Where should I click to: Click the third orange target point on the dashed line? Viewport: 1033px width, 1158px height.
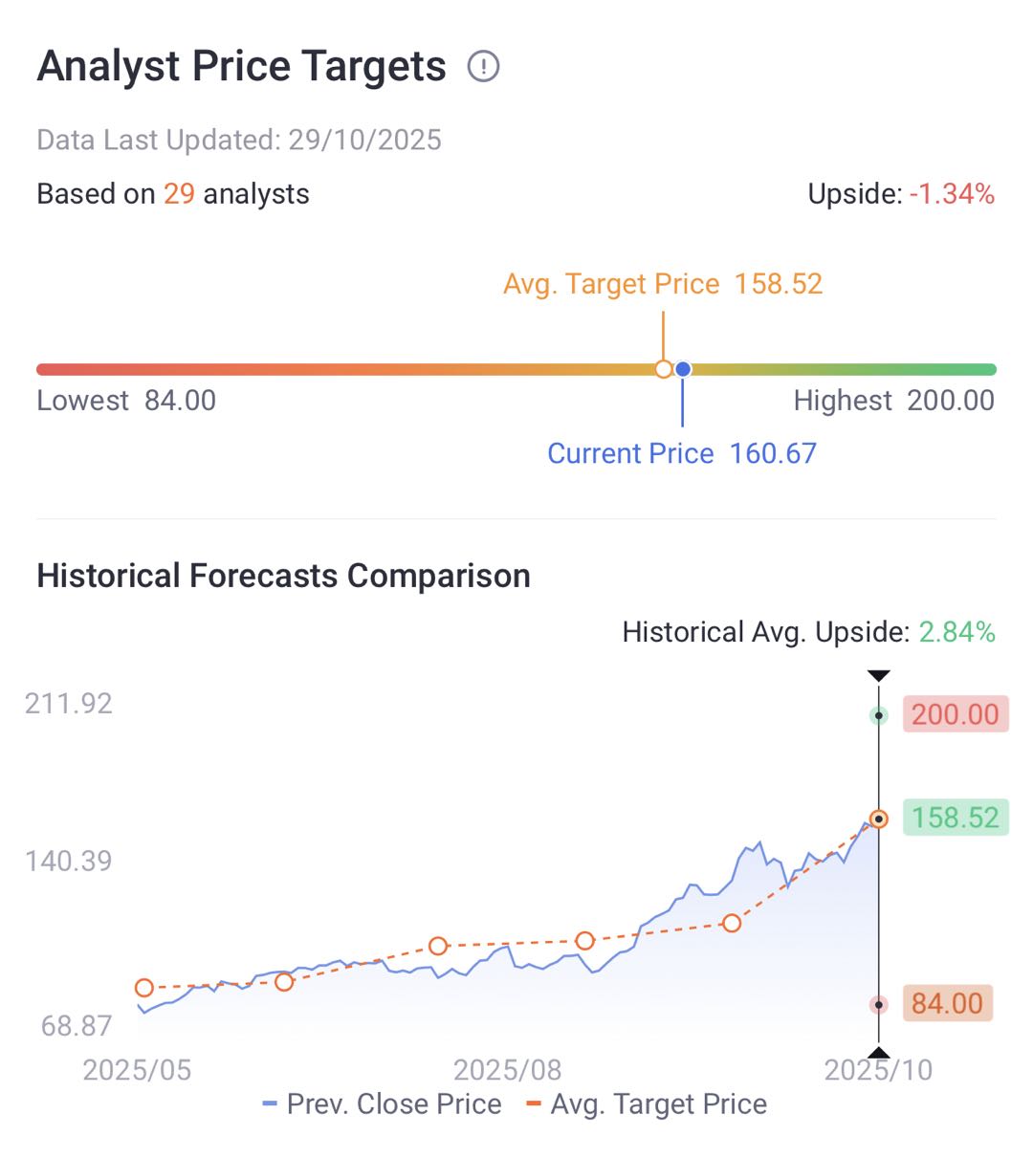438,946
